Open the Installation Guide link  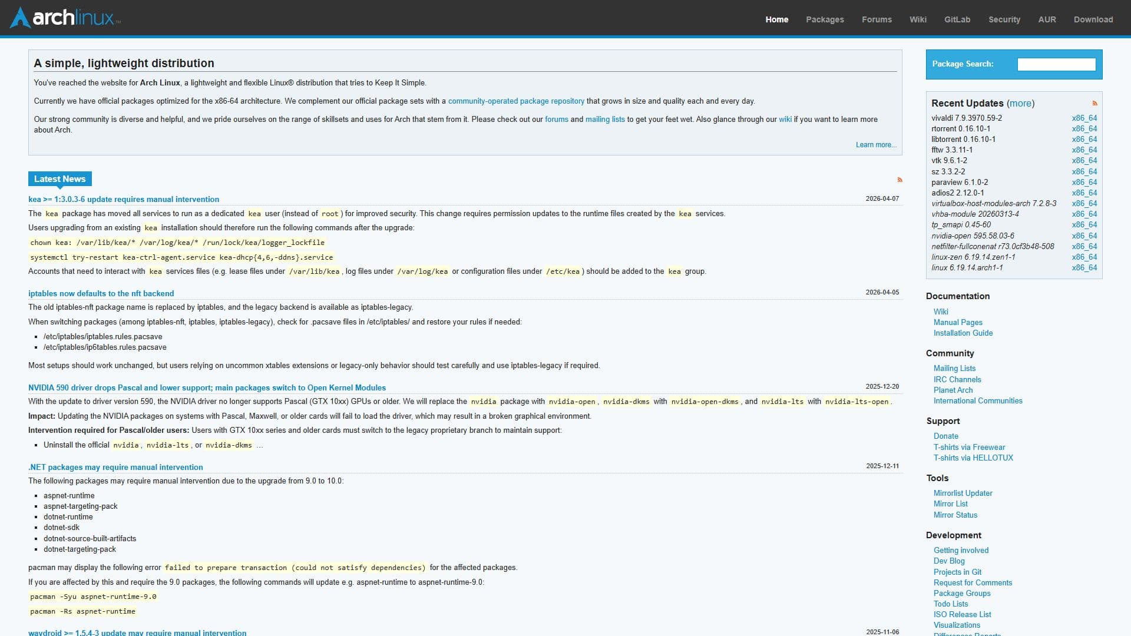pyautogui.click(x=963, y=333)
